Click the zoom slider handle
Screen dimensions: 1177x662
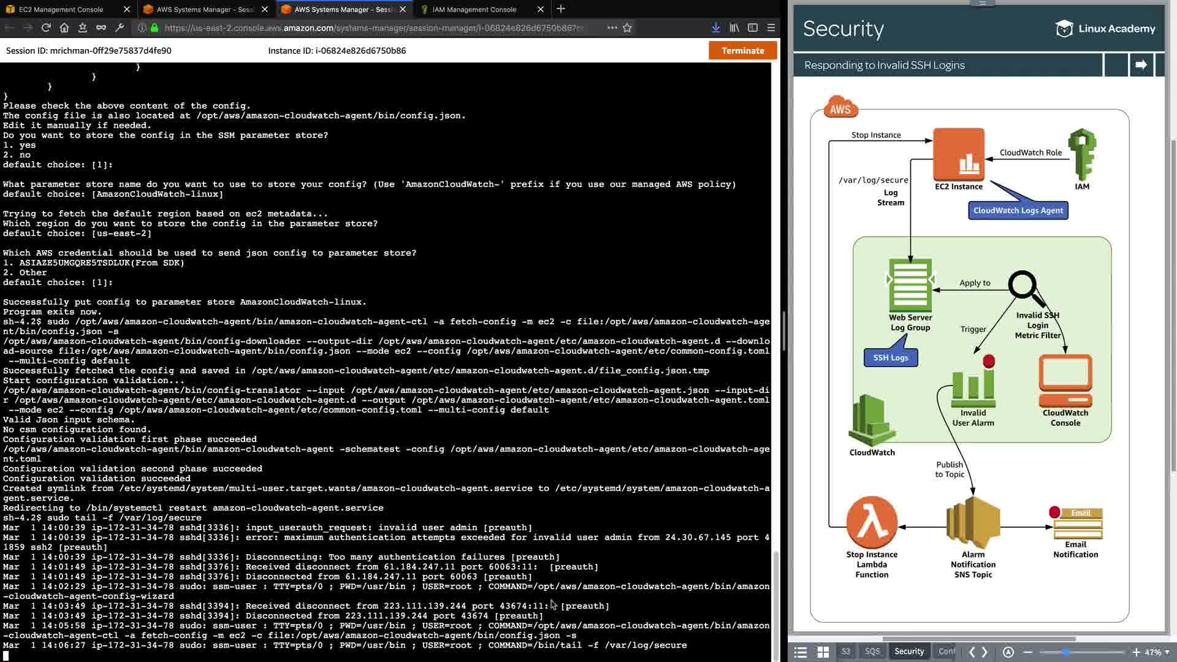point(1065,652)
